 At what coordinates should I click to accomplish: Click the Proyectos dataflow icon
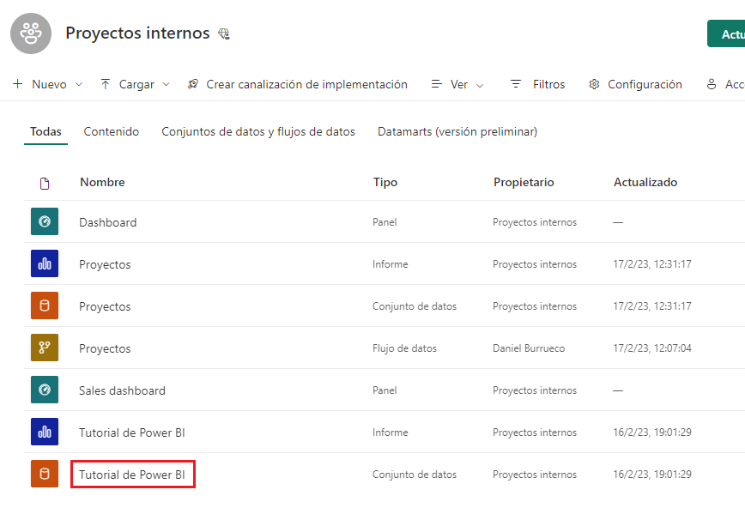(x=45, y=348)
